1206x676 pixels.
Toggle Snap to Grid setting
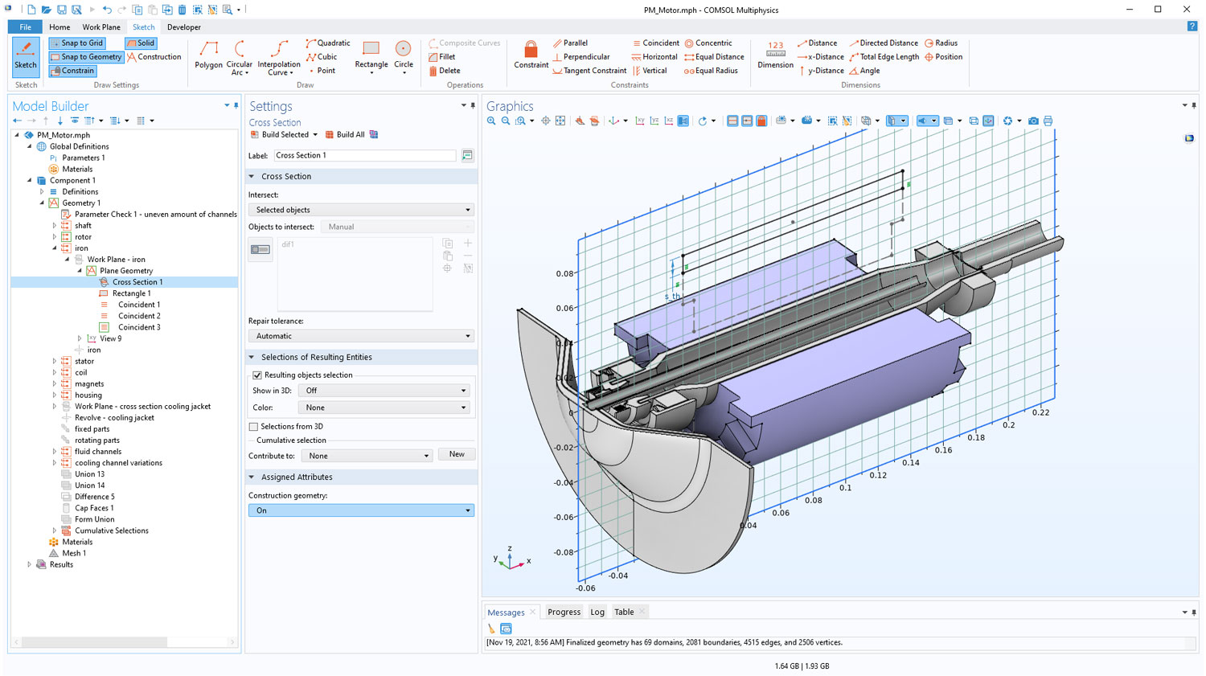[x=77, y=43]
